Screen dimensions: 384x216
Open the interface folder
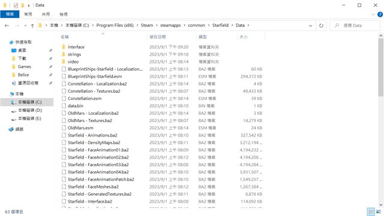pos(76,47)
